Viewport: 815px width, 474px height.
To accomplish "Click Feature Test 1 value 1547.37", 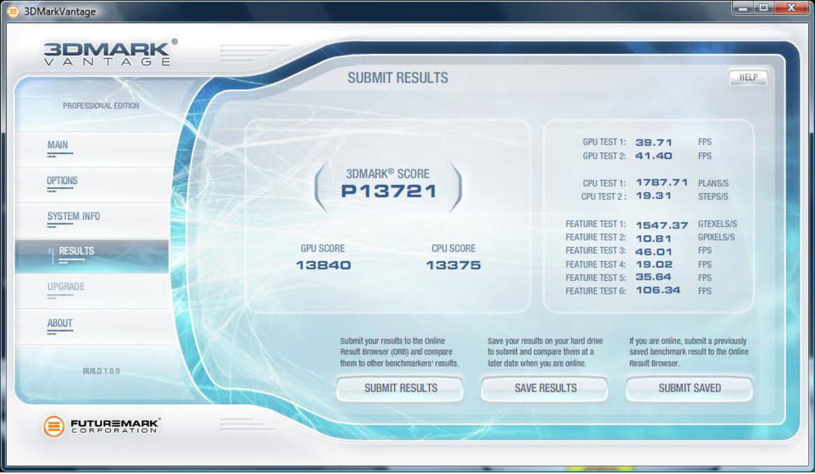I will coord(662,224).
